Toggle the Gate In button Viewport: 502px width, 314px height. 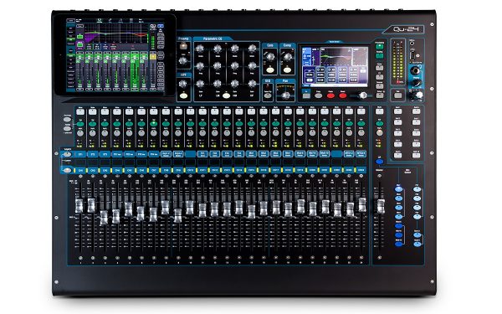pyautogui.click(x=270, y=69)
